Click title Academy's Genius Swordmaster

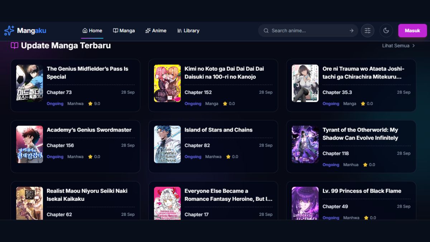(89, 130)
